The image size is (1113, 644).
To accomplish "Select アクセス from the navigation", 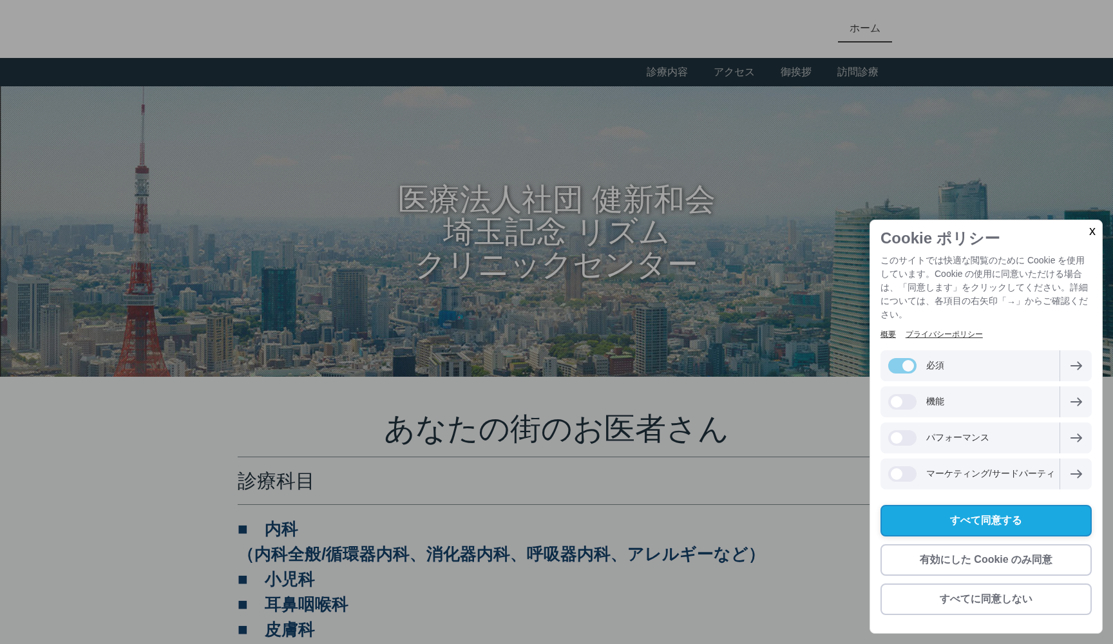I will tap(734, 72).
